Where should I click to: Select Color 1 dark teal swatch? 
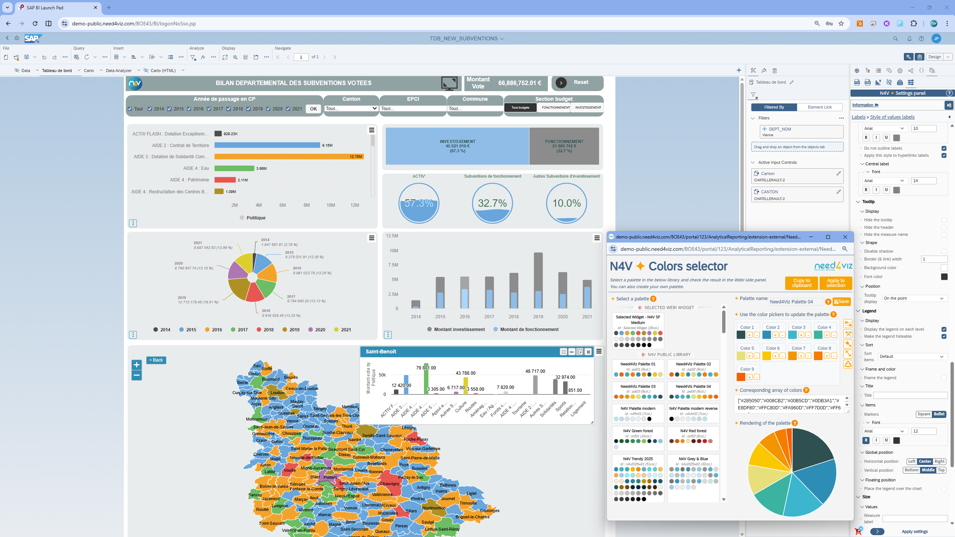(x=741, y=335)
